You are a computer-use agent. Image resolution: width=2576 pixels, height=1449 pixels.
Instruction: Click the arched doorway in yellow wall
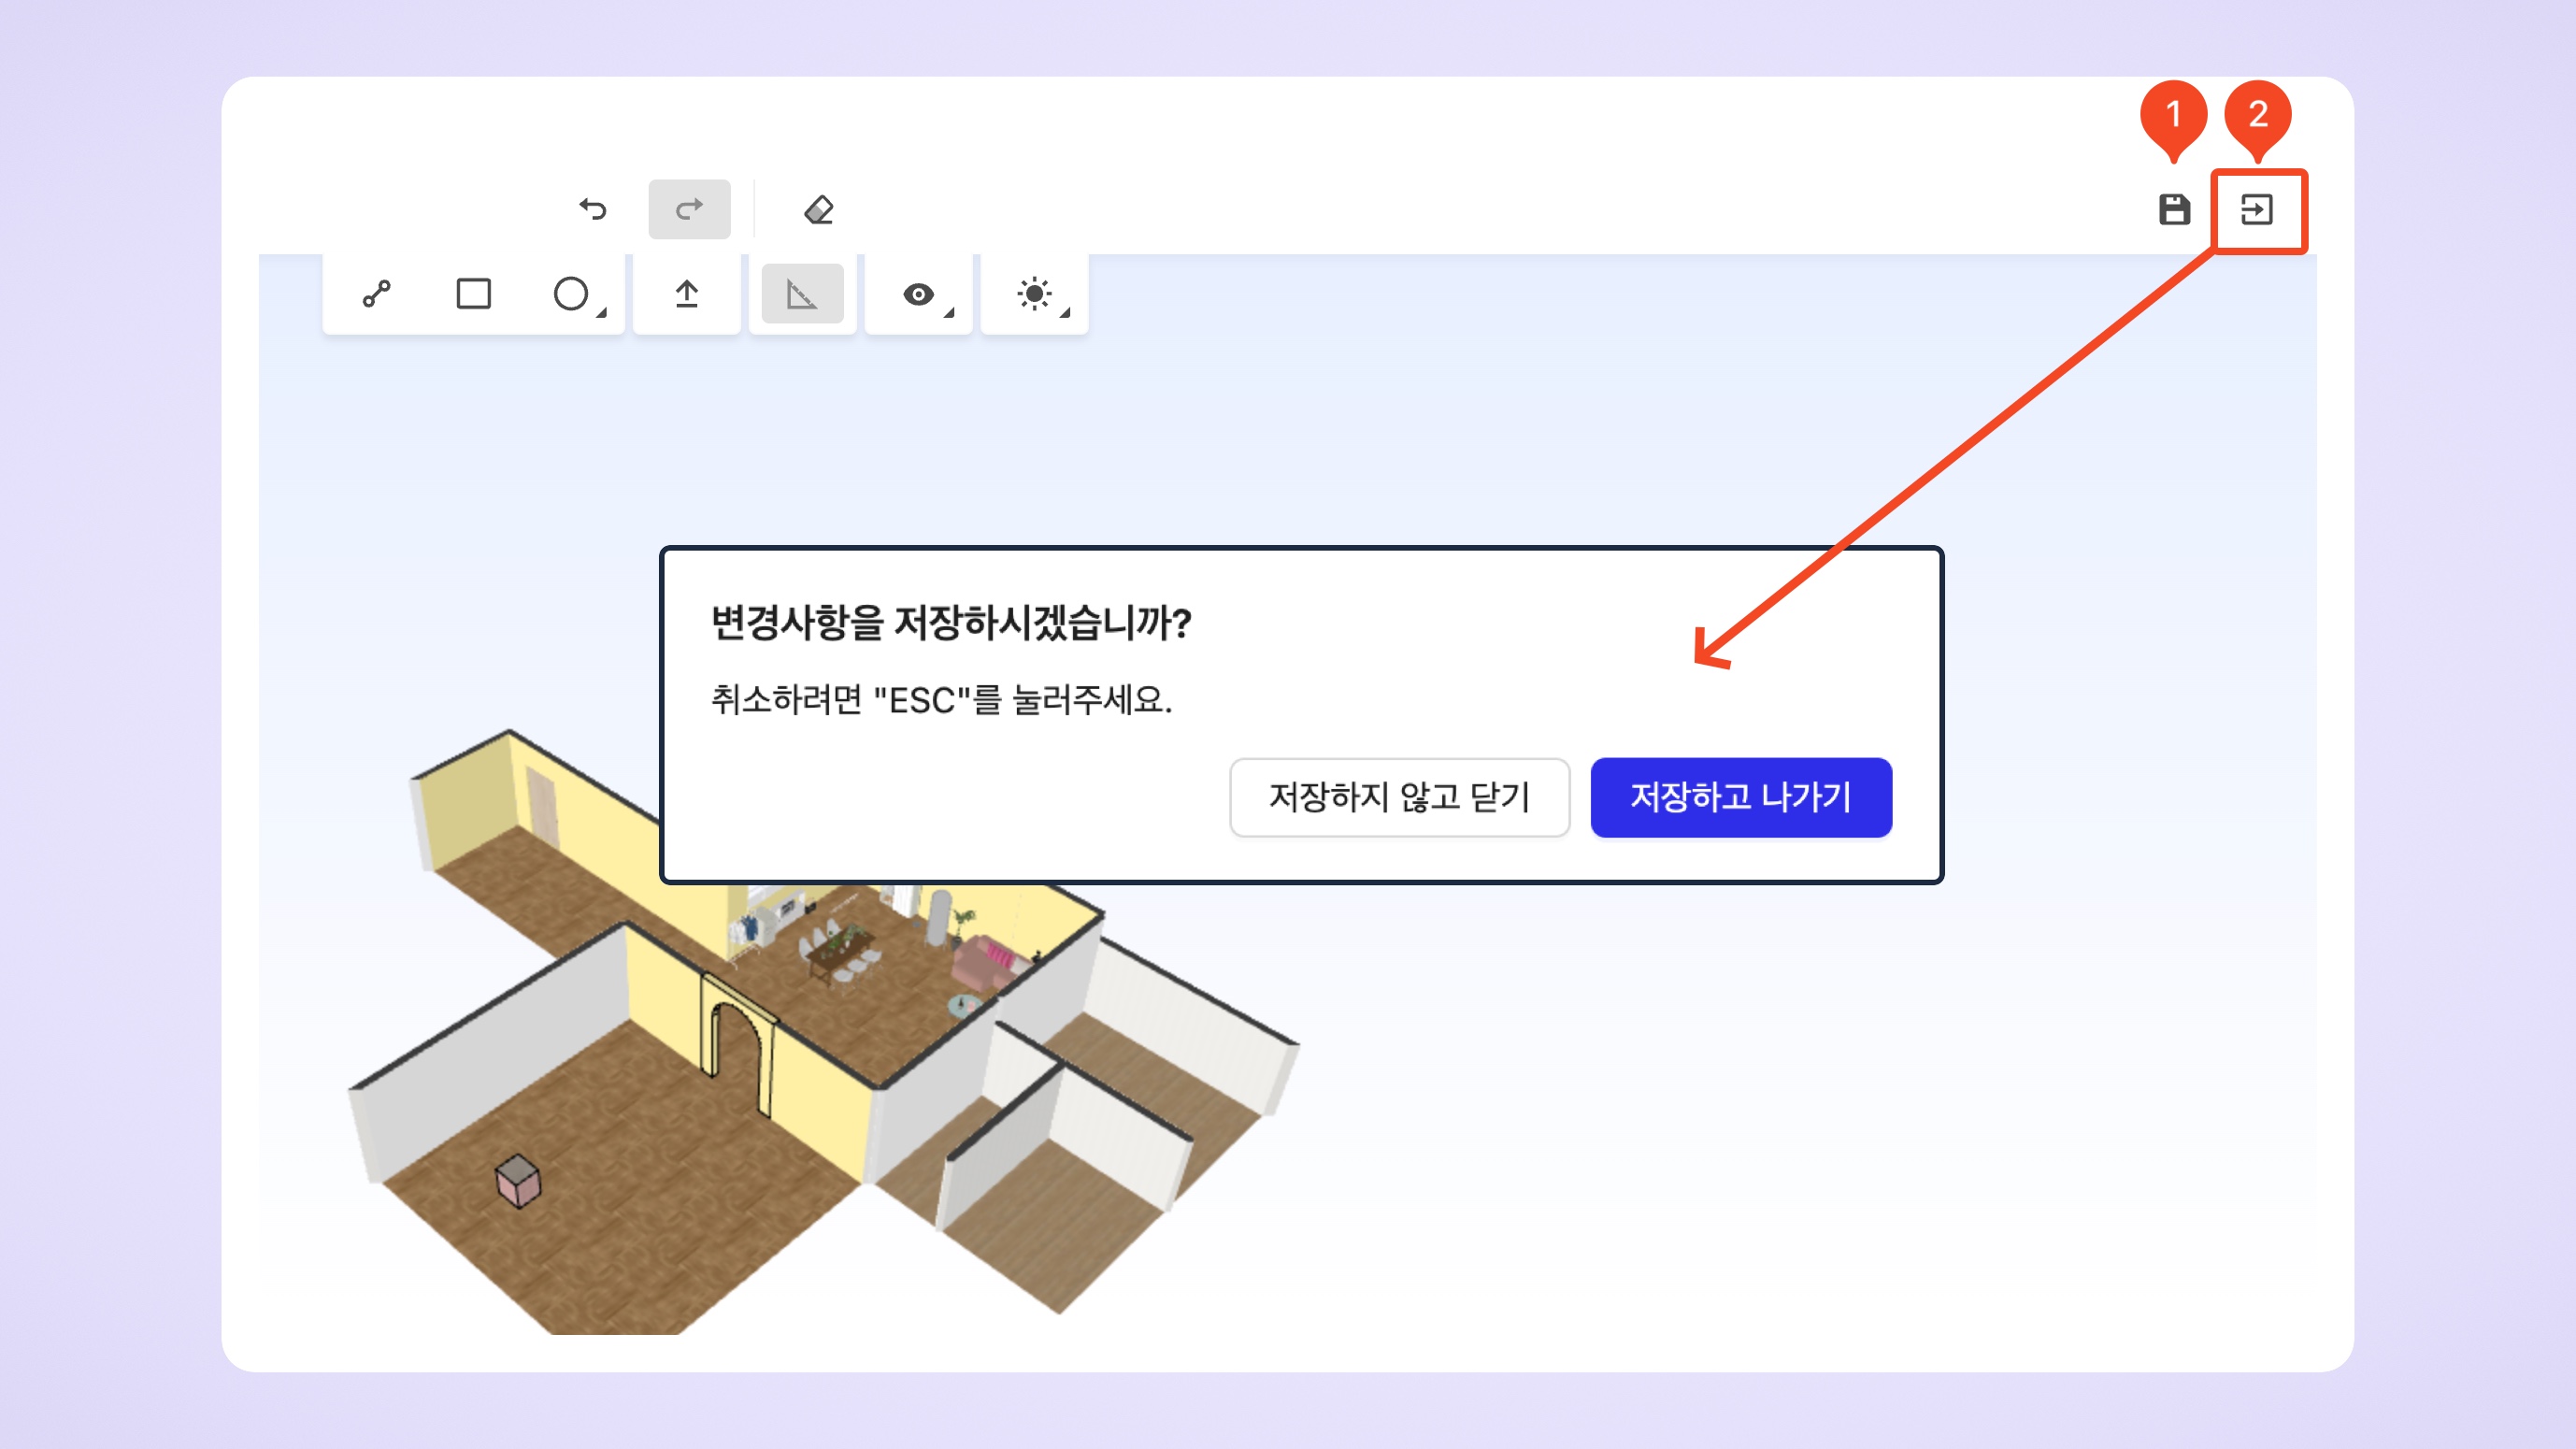coord(738,1045)
